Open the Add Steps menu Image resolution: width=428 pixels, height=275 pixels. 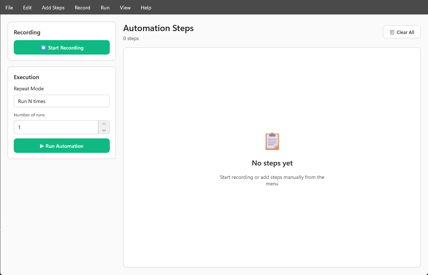click(53, 8)
